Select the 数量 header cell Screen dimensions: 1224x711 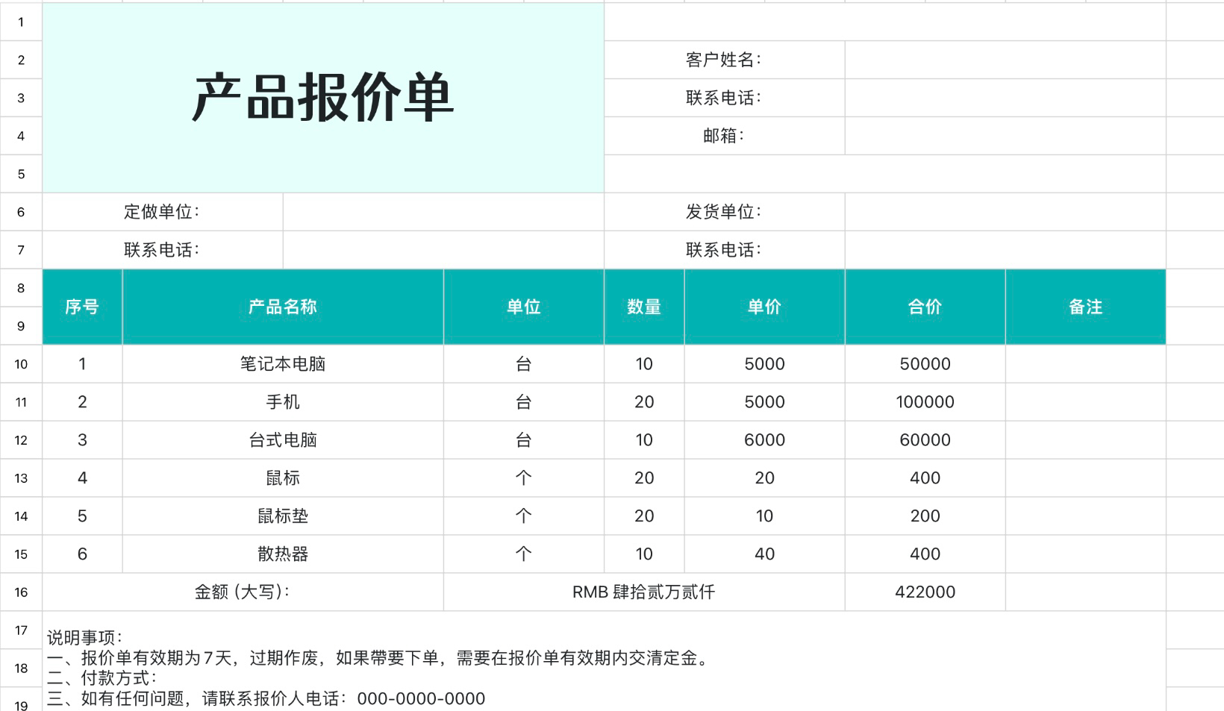coord(644,307)
